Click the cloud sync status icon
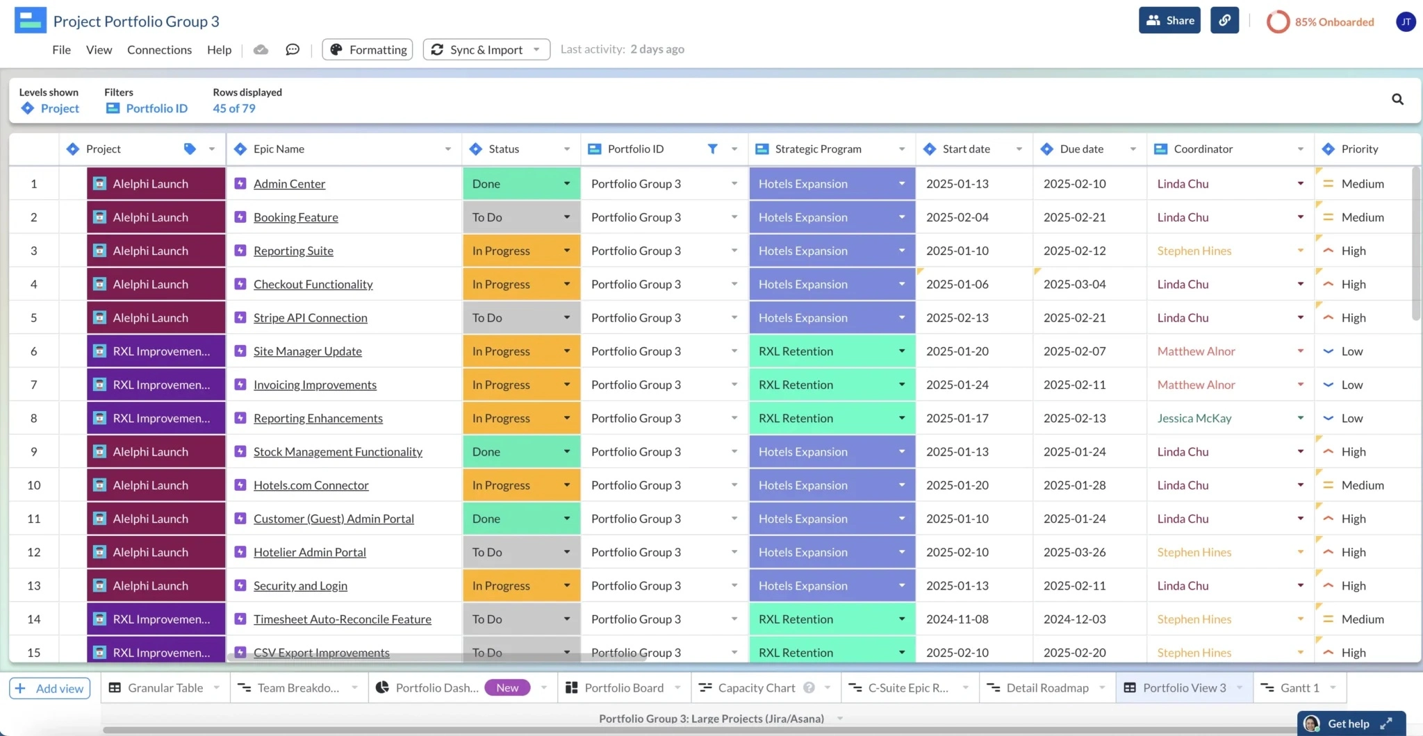 pyautogui.click(x=261, y=49)
